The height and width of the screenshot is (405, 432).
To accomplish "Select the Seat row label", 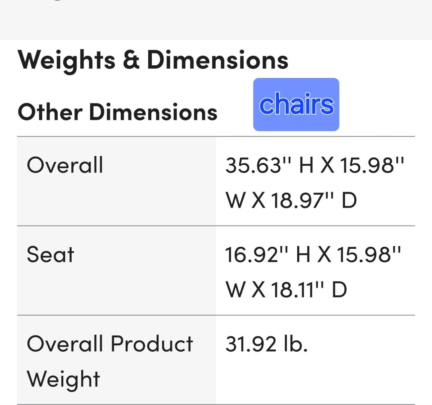I will click(50, 254).
